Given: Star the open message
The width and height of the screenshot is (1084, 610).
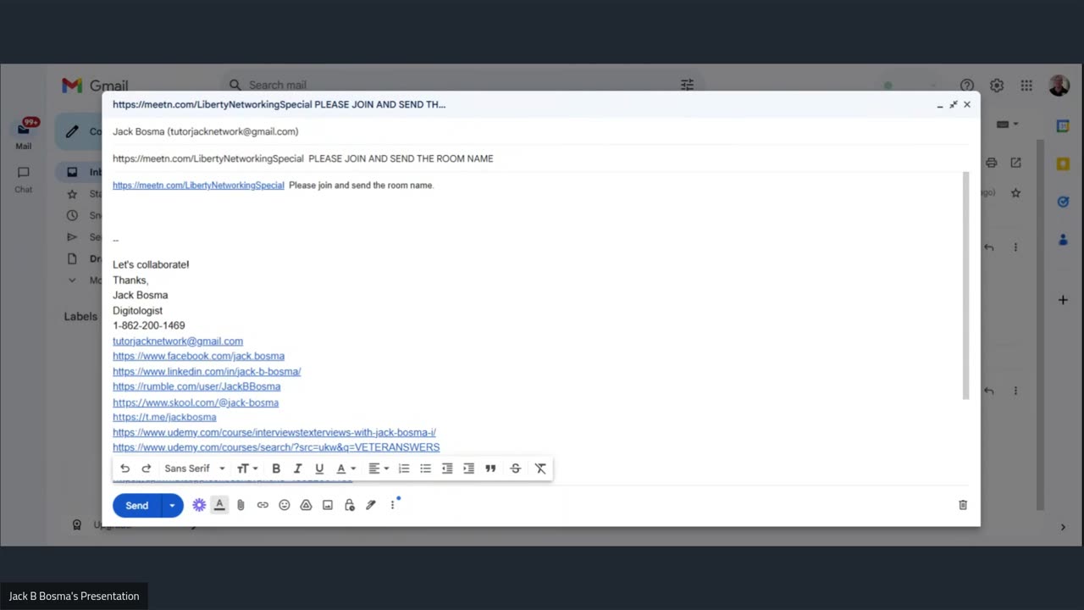Looking at the screenshot, I should click(x=1015, y=193).
